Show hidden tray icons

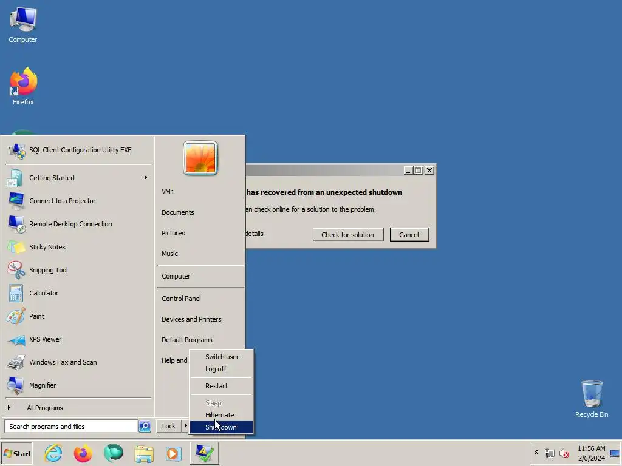tap(536, 453)
